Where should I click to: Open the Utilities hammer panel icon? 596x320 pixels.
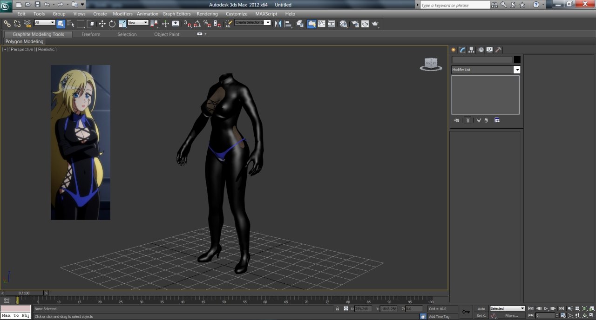pyautogui.click(x=498, y=50)
